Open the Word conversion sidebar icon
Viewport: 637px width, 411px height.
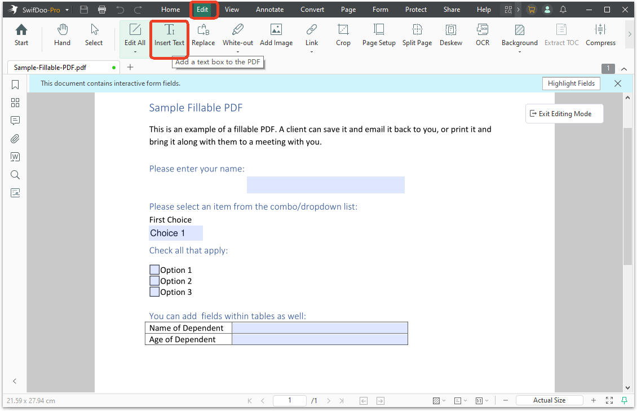(15, 157)
